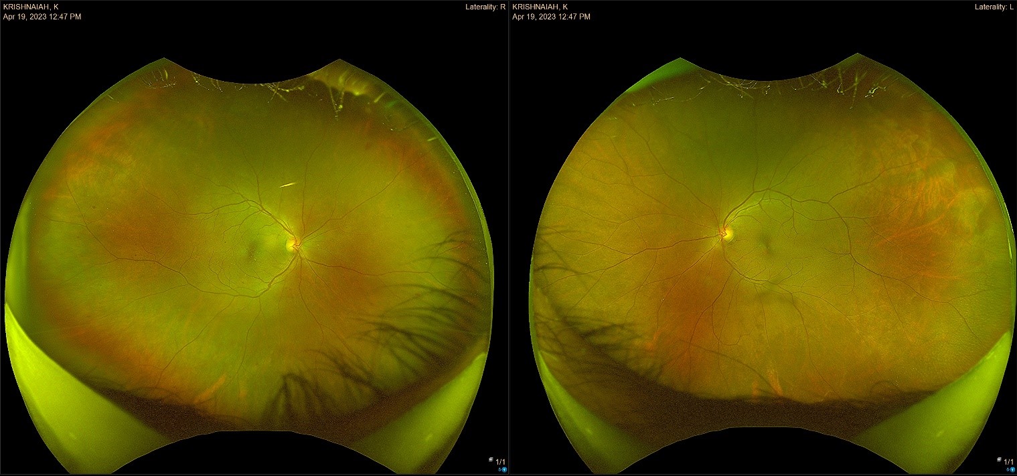
Task: Open the blue annotation icon under the right-eye image
Action: pos(504,469)
